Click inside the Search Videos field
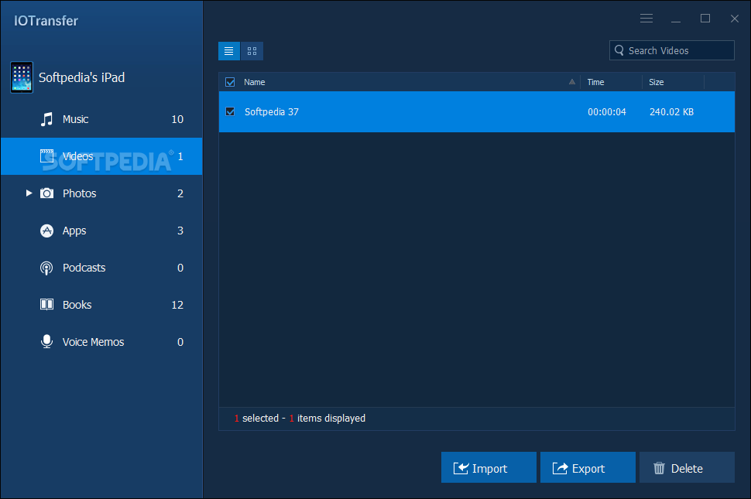This screenshot has width=751, height=499. [671, 50]
